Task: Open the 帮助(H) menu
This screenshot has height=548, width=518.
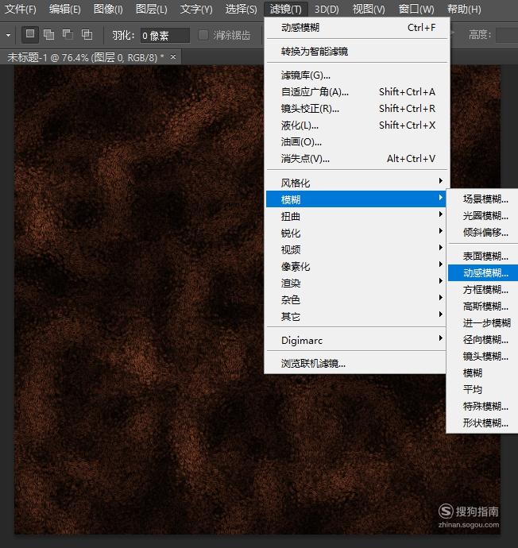Action: coord(464,9)
